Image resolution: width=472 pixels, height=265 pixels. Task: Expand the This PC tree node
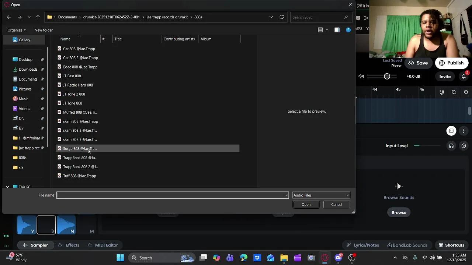pos(7,187)
